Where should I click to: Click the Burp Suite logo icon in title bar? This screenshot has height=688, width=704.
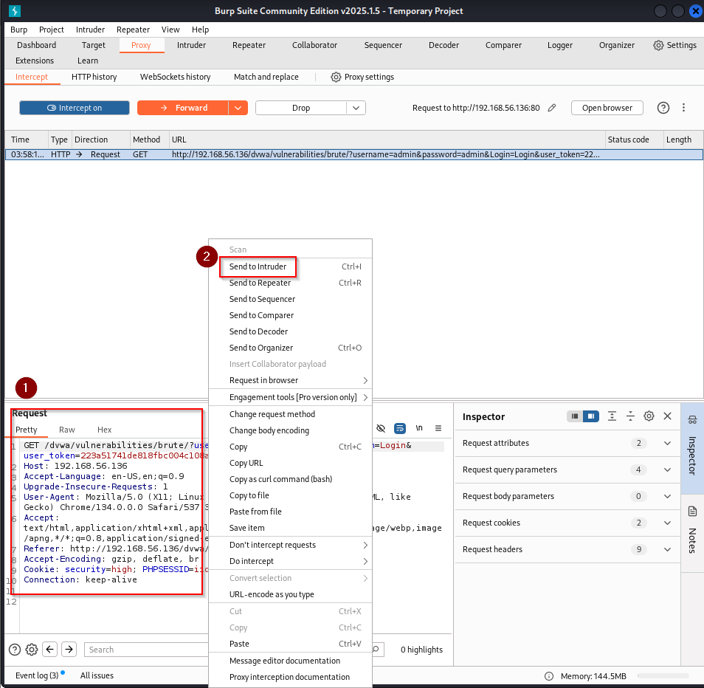click(15, 11)
